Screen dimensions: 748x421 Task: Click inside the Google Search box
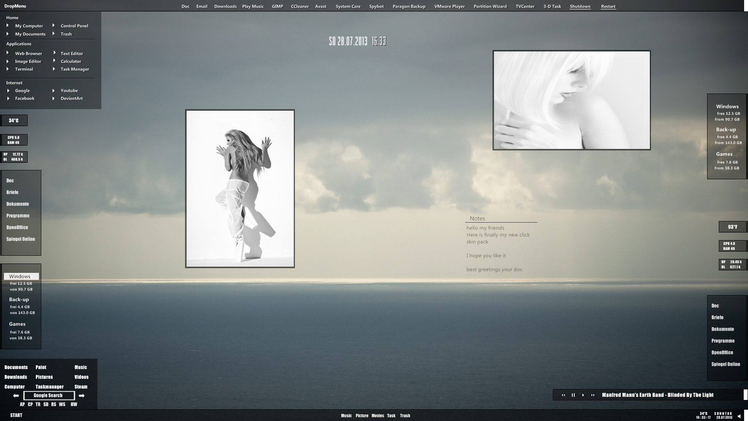point(49,395)
